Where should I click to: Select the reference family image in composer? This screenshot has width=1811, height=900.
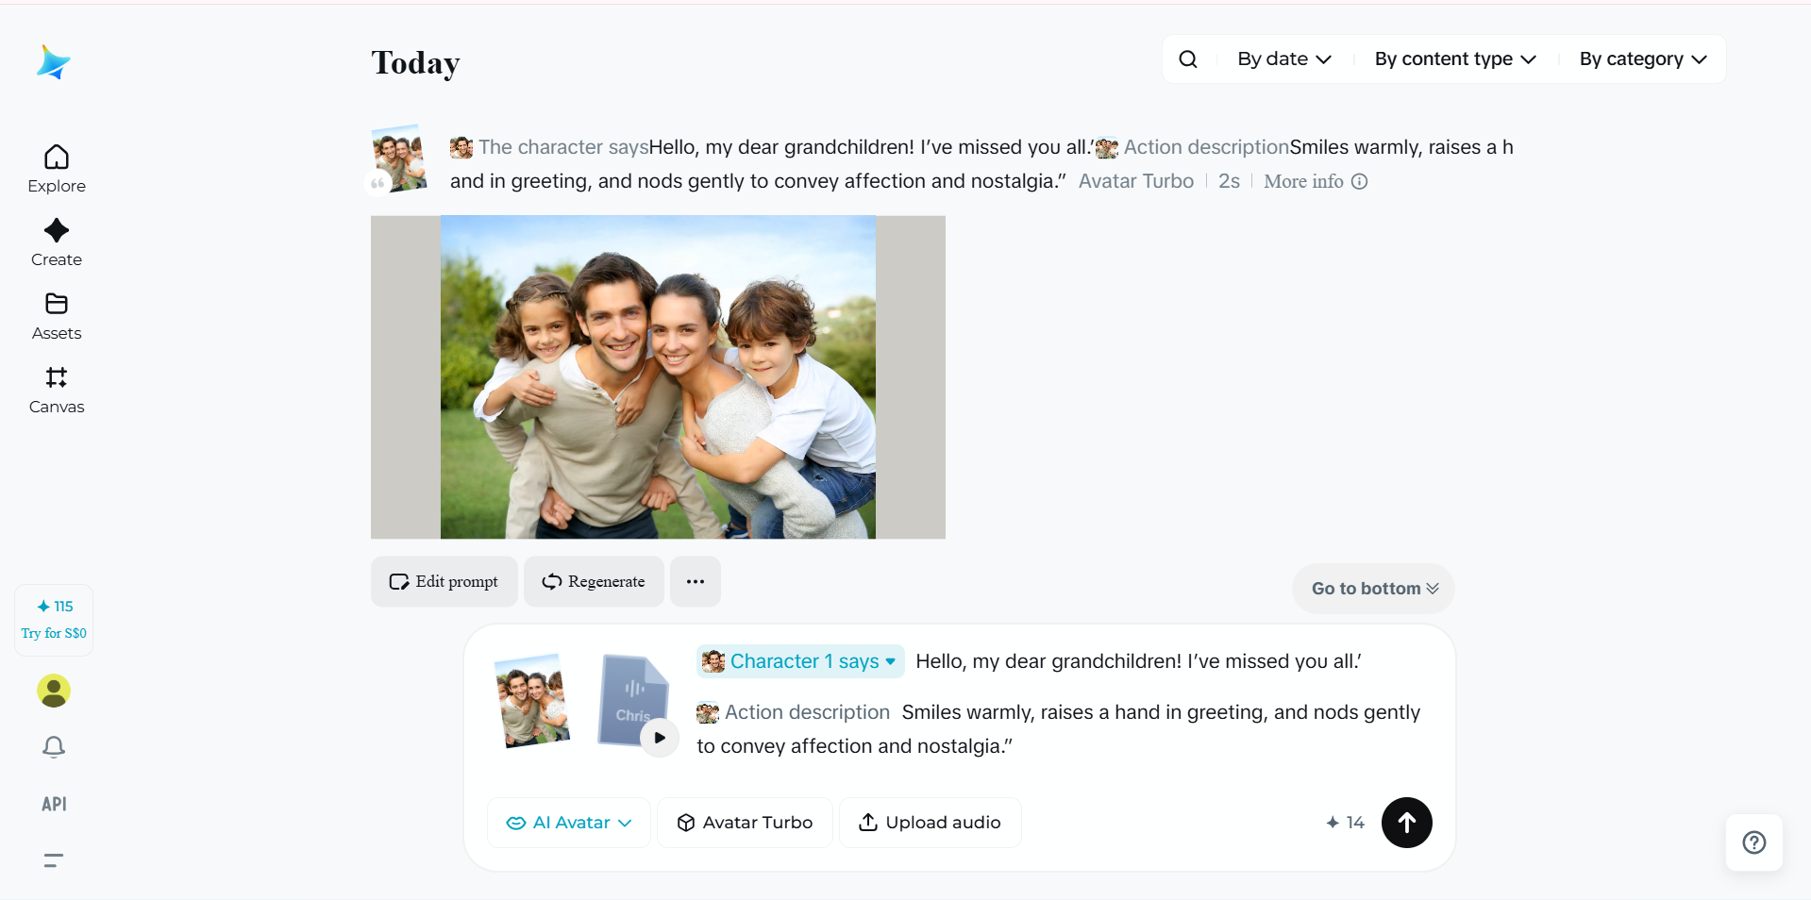pyautogui.click(x=532, y=700)
